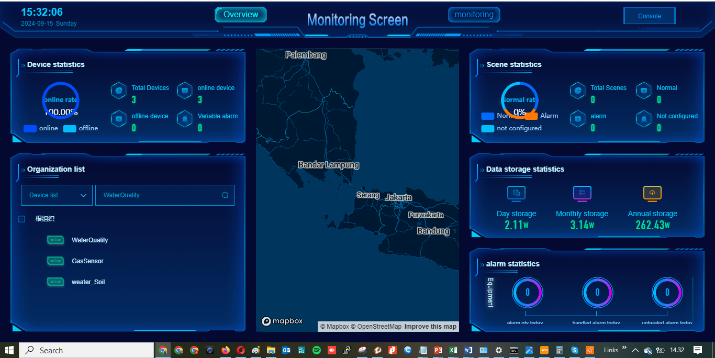Click the Total Devices pie chart icon

point(119,91)
